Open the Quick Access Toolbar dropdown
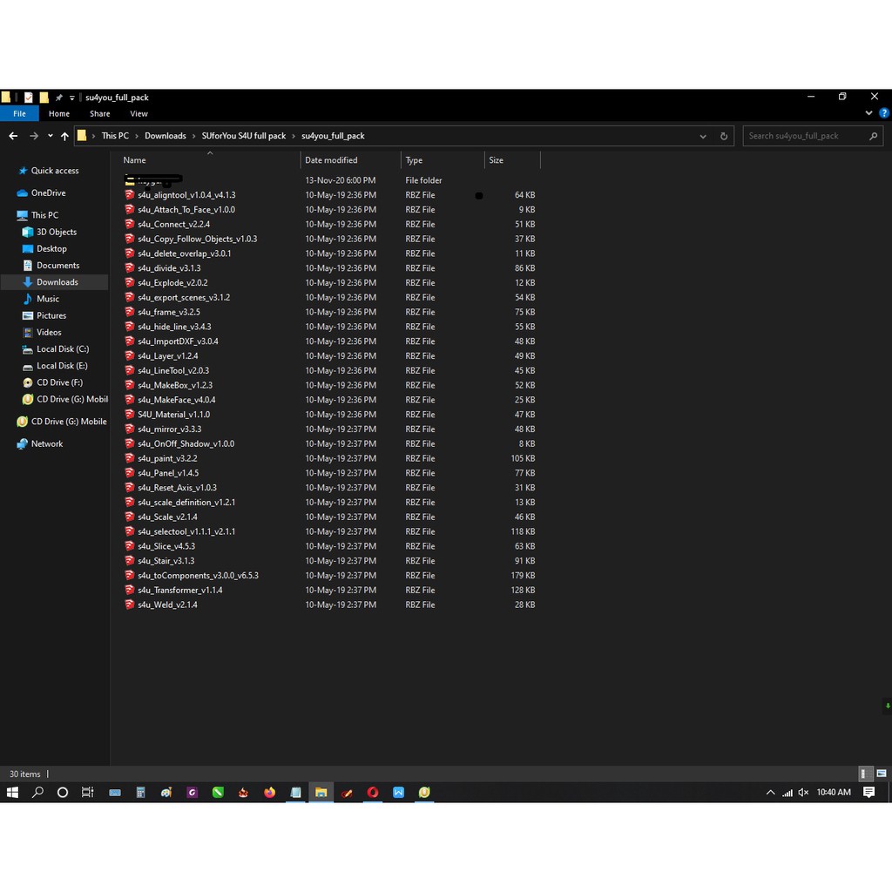Viewport: 892px width, 892px height. tap(71, 98)
